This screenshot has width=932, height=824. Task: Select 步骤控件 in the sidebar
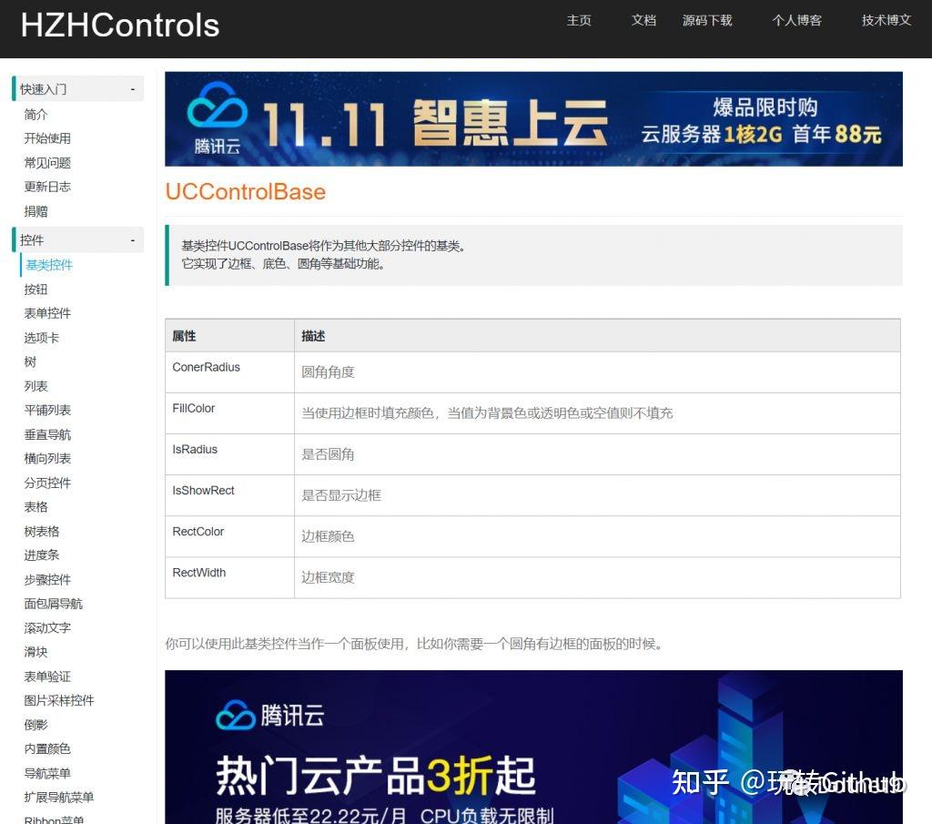point(47,580)
